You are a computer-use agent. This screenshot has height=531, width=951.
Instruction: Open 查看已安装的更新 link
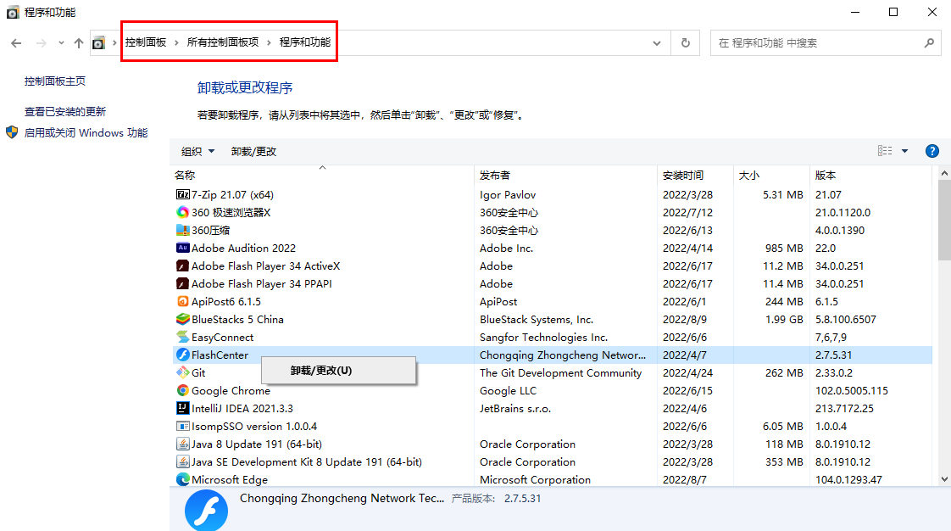pos(65,112)
